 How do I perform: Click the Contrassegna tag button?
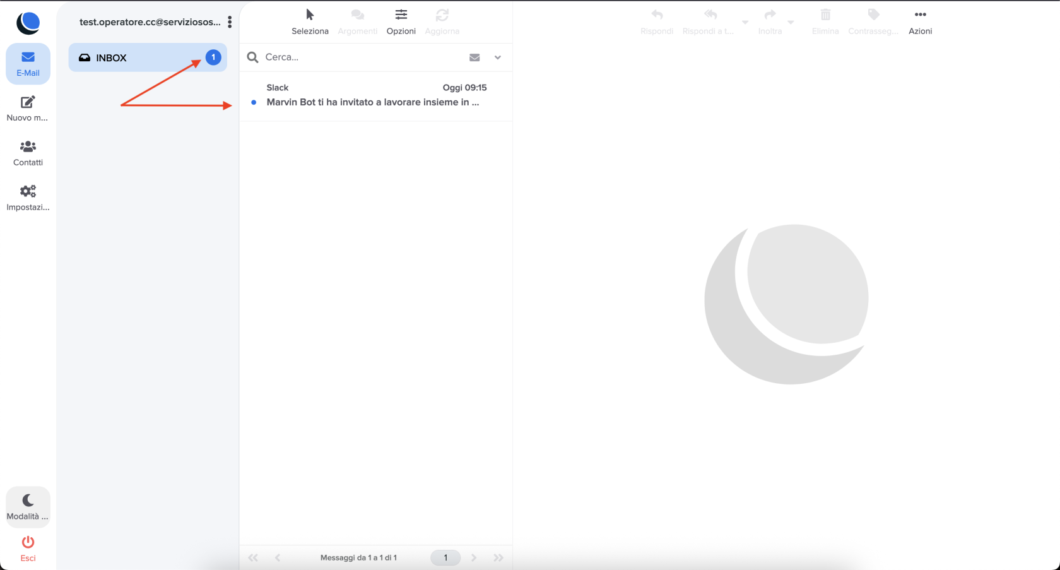873,22
